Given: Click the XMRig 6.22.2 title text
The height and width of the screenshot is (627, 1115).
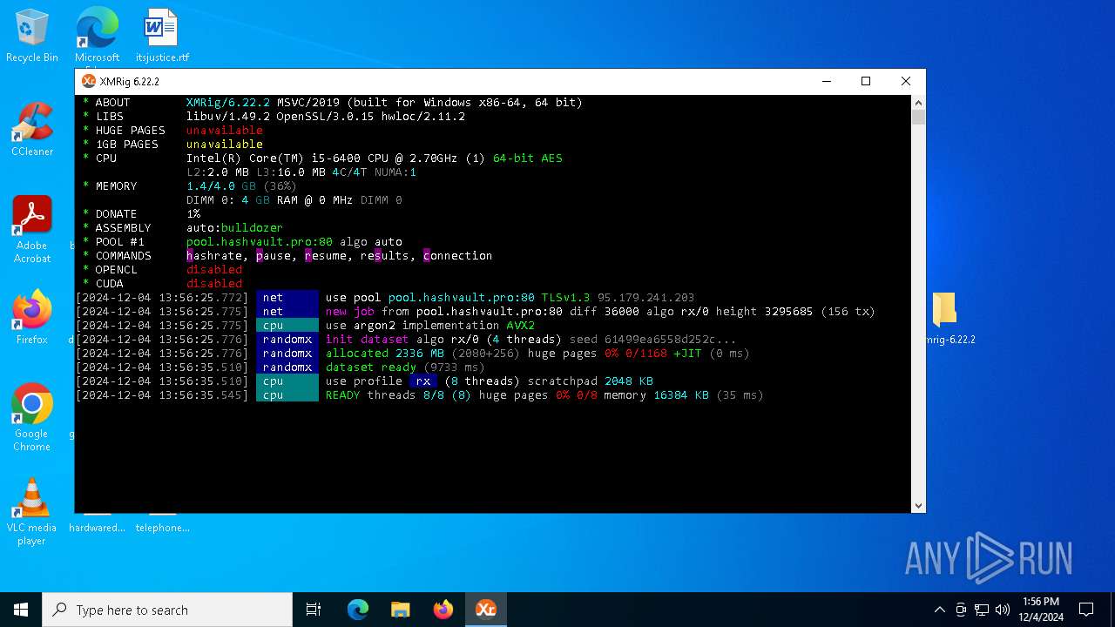Looking at the screenshot, I should coord(129,81).
